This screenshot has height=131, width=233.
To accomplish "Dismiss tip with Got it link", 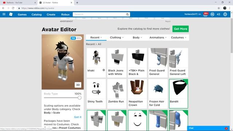I will pyautogui.click(x=78, y=117).
